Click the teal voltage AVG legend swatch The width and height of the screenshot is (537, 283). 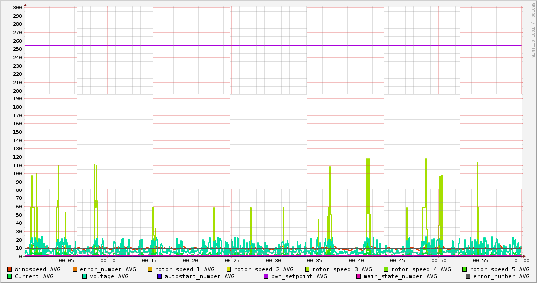[84, 276]
